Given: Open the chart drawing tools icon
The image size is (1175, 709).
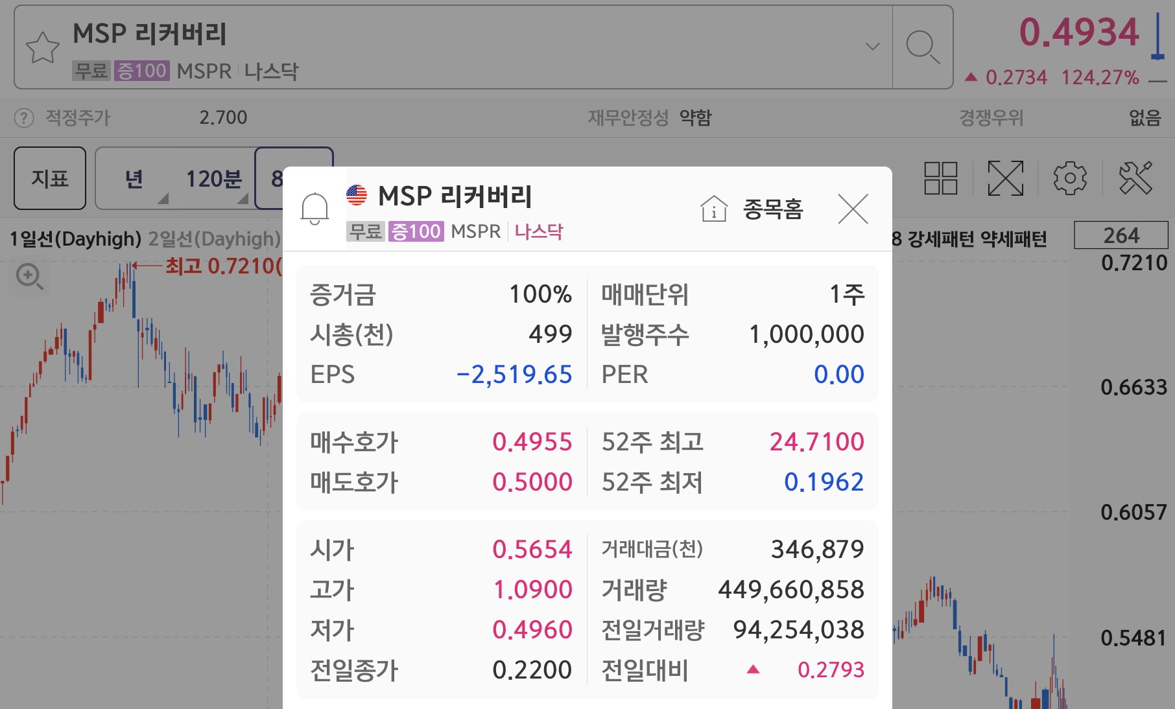Looking at the screenshot, I should (1135, 178).
